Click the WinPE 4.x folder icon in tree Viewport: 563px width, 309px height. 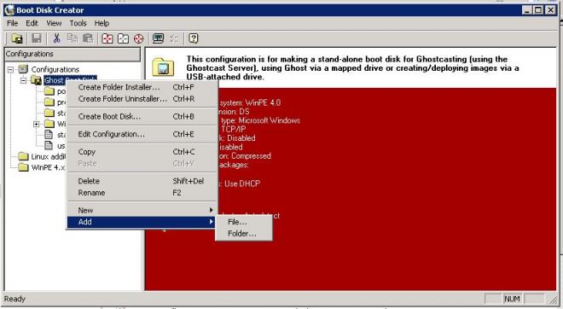point(23,167)
